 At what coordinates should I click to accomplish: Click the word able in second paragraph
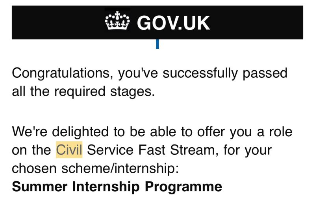(x=163, y=132)
